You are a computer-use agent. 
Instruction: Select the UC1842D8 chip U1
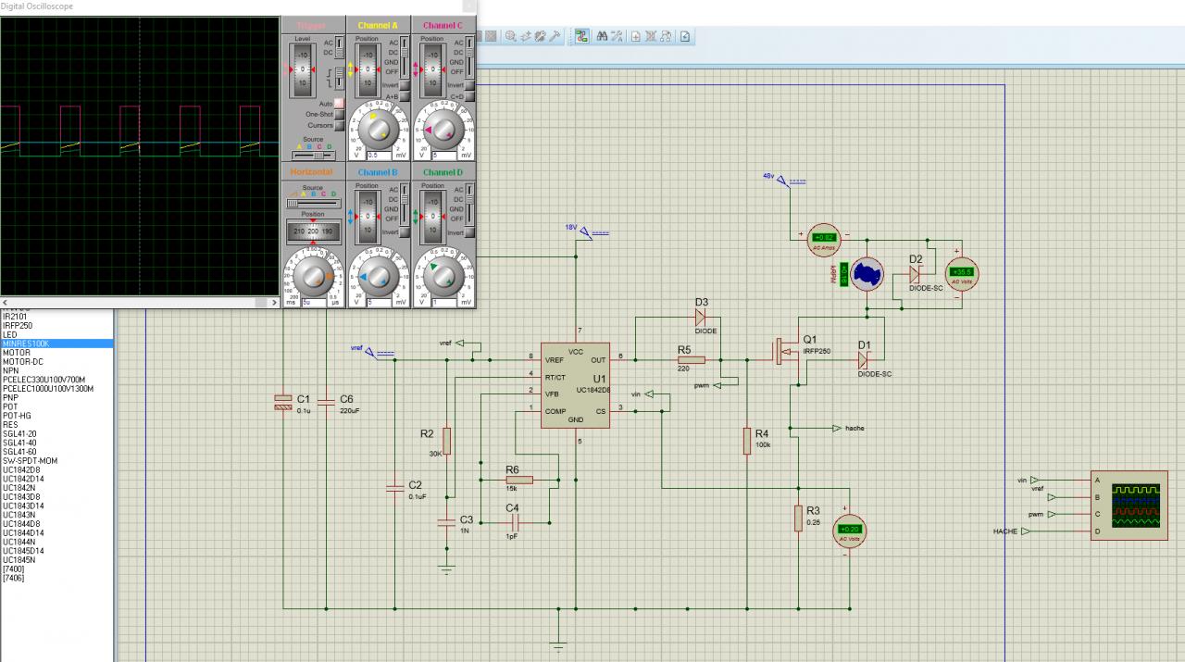pyautogui.click(x=575, y=386)
